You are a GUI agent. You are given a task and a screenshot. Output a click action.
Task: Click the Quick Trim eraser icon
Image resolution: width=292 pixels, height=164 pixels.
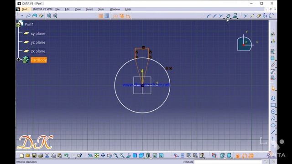259,16
